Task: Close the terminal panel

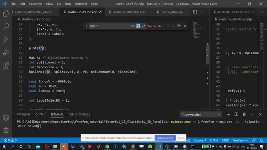Action: tap(260, 115)
